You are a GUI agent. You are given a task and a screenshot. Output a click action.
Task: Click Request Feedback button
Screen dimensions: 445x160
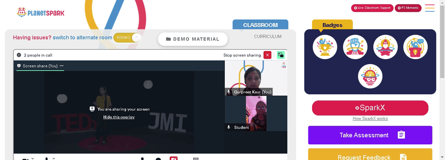[370, 154]
